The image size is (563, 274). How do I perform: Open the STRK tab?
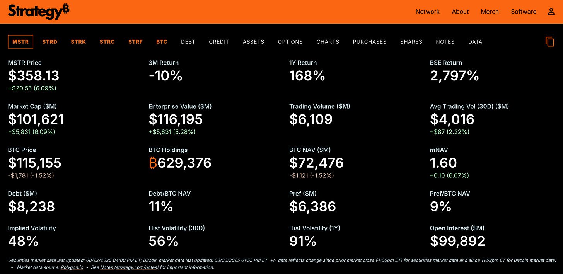pyautogui.click(x=78, y=42)
